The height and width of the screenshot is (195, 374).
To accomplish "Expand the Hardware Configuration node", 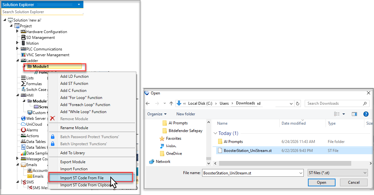I will point(17,31).
